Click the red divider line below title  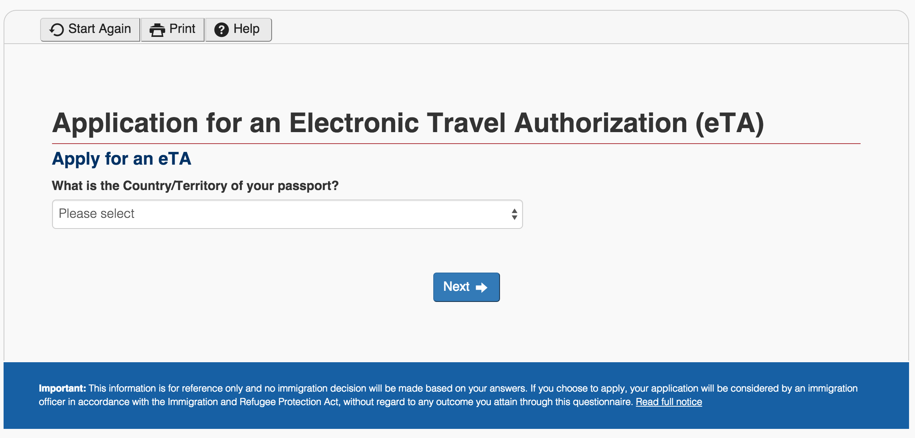click(456, 144)
